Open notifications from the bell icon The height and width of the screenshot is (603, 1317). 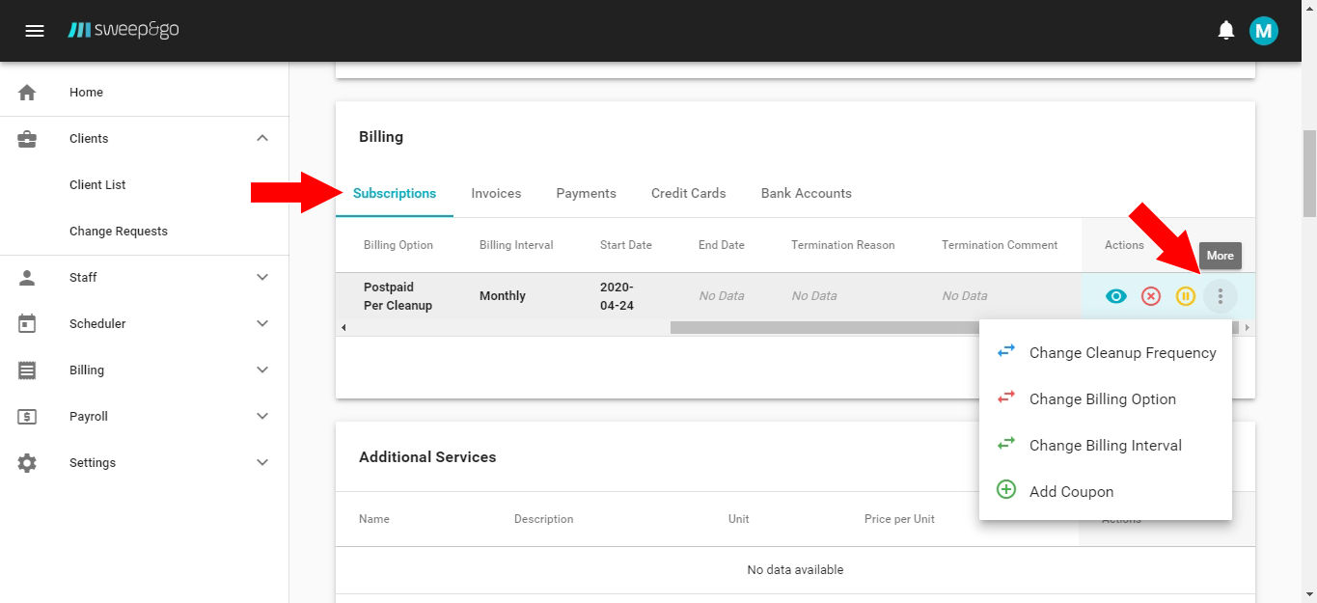[1225, 30]
